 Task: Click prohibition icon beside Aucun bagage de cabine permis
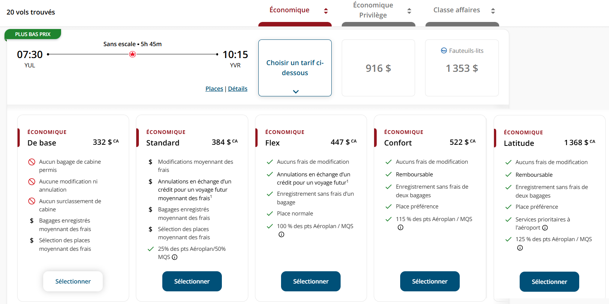coord(31,161)
